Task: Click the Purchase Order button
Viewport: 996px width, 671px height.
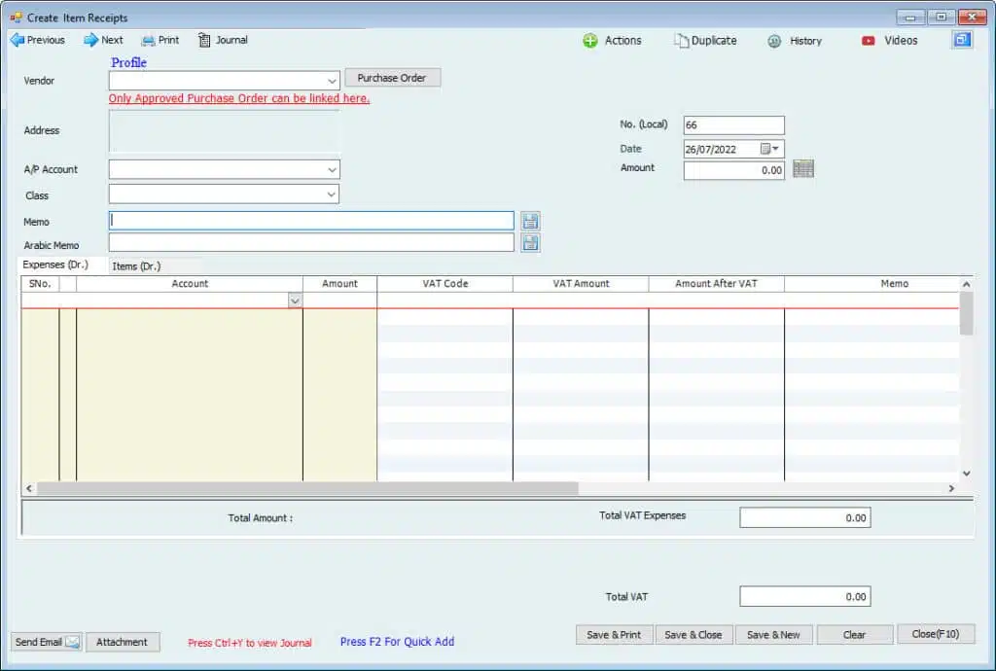Action: point(392,78)
